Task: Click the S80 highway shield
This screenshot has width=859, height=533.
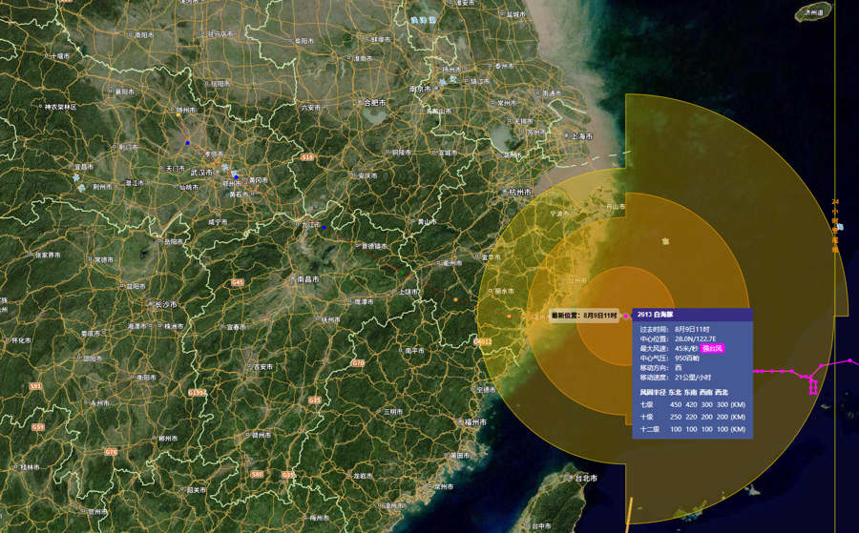Action: pyautogui.click(x=258, y=475)
